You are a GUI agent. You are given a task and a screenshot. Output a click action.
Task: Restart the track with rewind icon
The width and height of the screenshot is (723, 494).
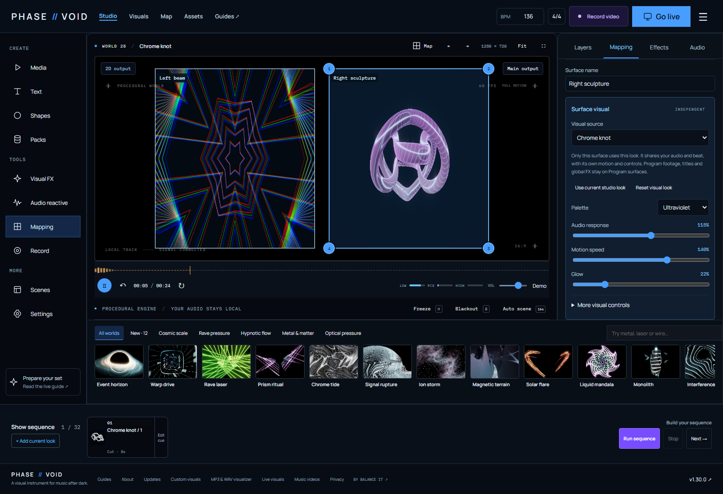click(x=123, y=285)
